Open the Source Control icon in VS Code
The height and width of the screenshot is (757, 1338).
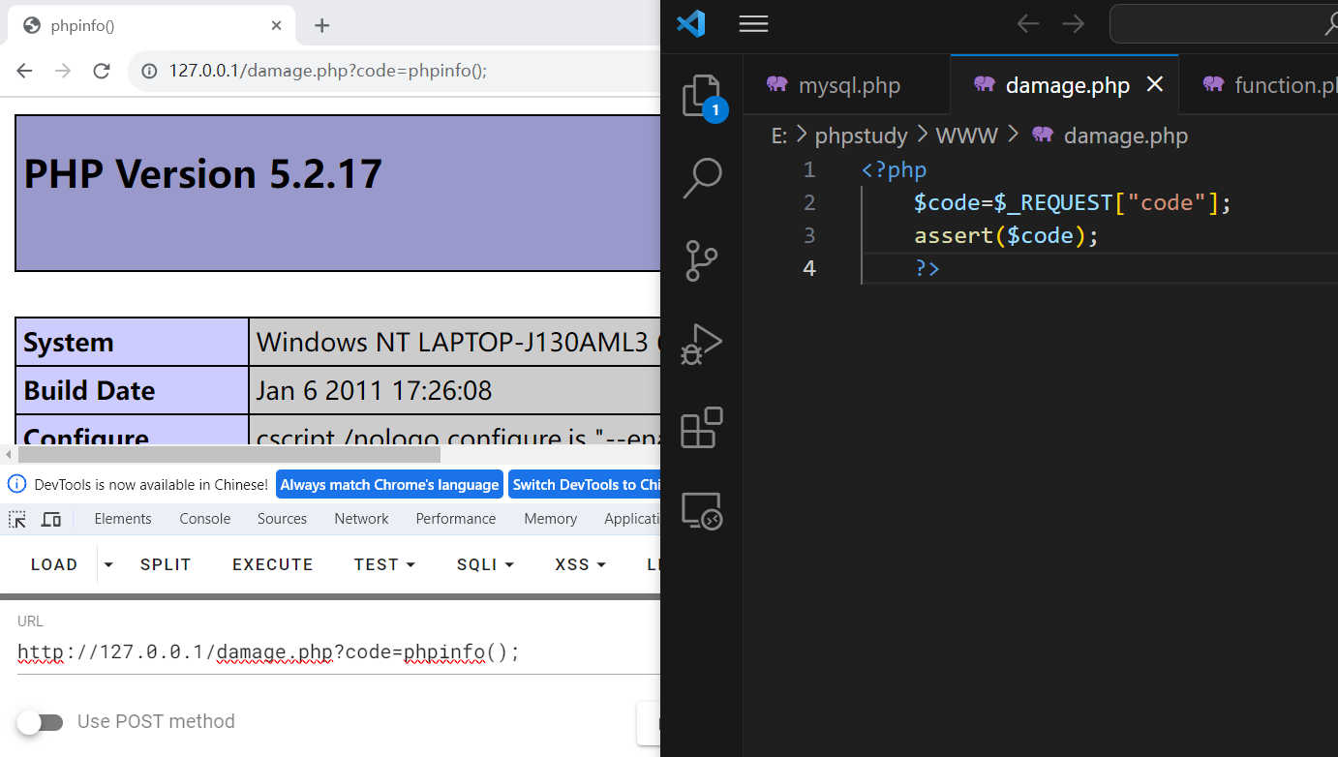pos(702,260)
